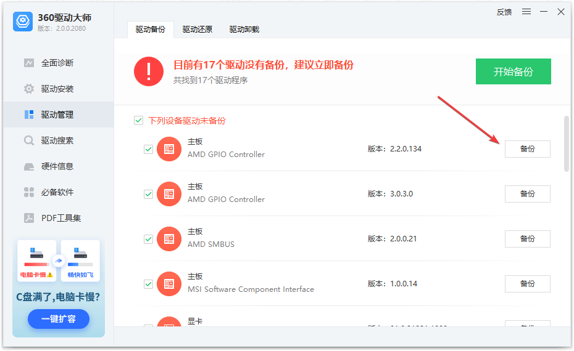This screenshot has height=351, width=574.
Task: Uncheck AMD GPIO Controller version 2.2.0.134 checkbox
Action: [148, 149]
